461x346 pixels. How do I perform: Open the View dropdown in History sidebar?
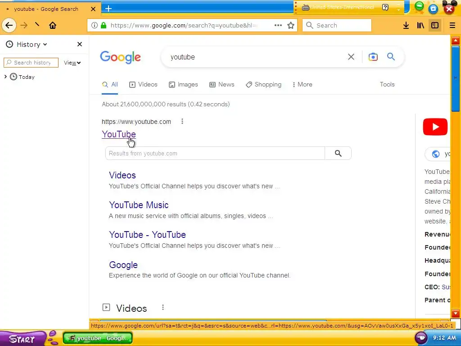pos(72,63)
